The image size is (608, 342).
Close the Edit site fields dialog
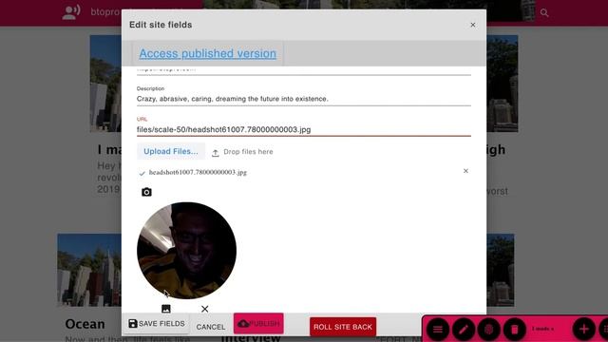tap(473, 25)
